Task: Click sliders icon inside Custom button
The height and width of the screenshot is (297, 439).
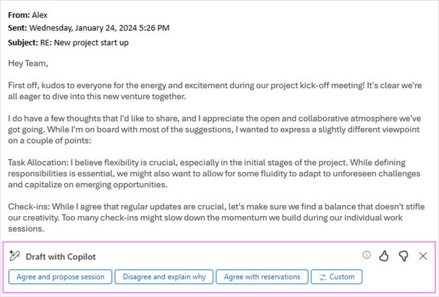Action: click(323, 277)
